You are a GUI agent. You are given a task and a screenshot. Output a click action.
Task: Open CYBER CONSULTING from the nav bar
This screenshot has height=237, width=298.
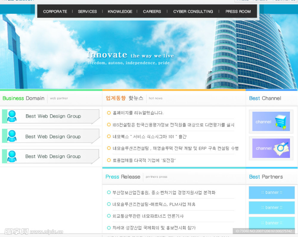click(x=193, y=12)
